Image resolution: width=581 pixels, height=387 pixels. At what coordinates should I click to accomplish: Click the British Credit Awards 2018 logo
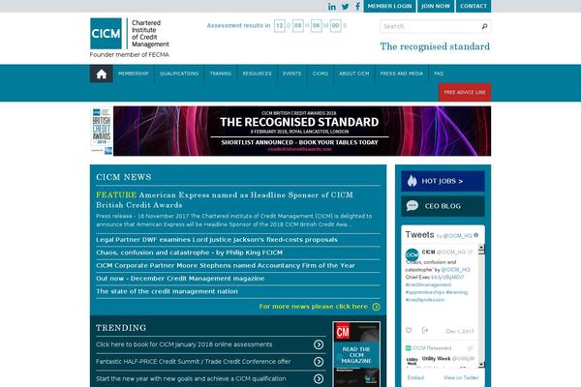point(102,131)
